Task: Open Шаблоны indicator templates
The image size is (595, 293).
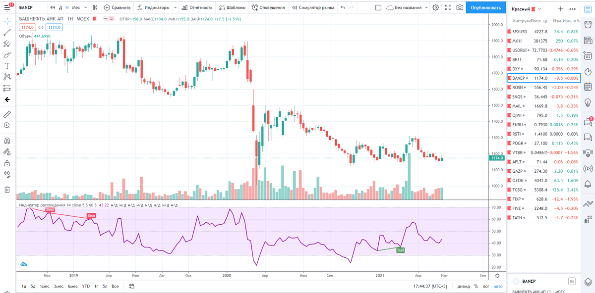Action: (x=232, y=7)
